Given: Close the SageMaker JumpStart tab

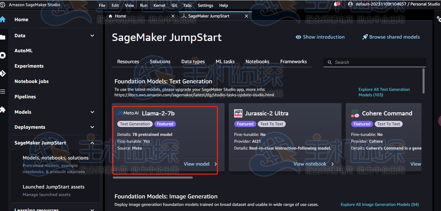Looking at the screenshot, I should [x=246, y=16].
